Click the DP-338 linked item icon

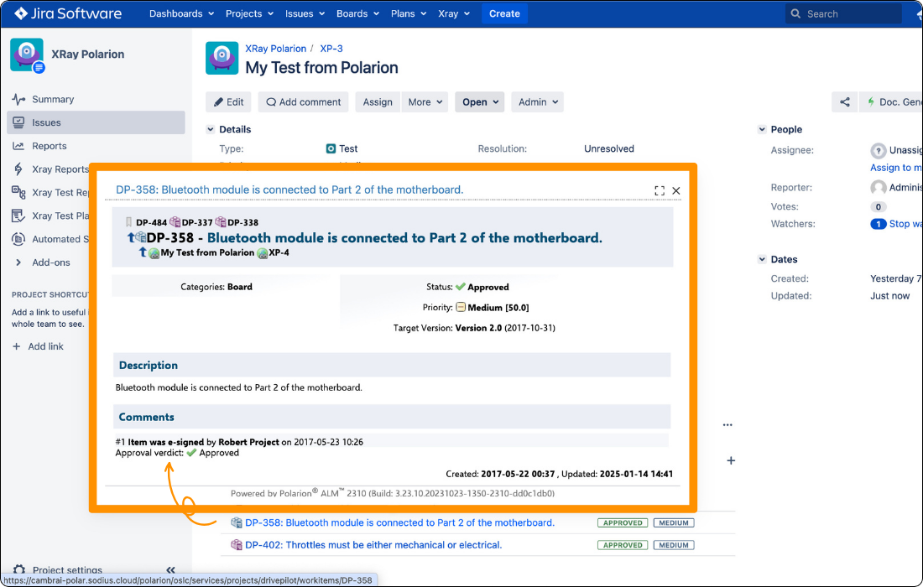tap(221, 221)
